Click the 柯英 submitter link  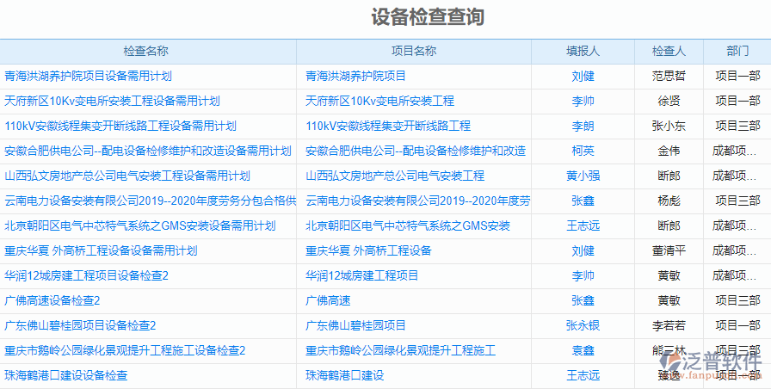[x=583, y=151]
